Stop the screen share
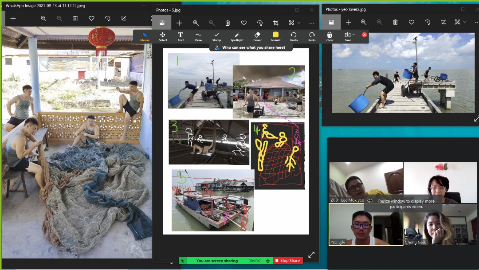Image resolution: width=479 pixels, height=270 pixels. click(x=288, y=261)
